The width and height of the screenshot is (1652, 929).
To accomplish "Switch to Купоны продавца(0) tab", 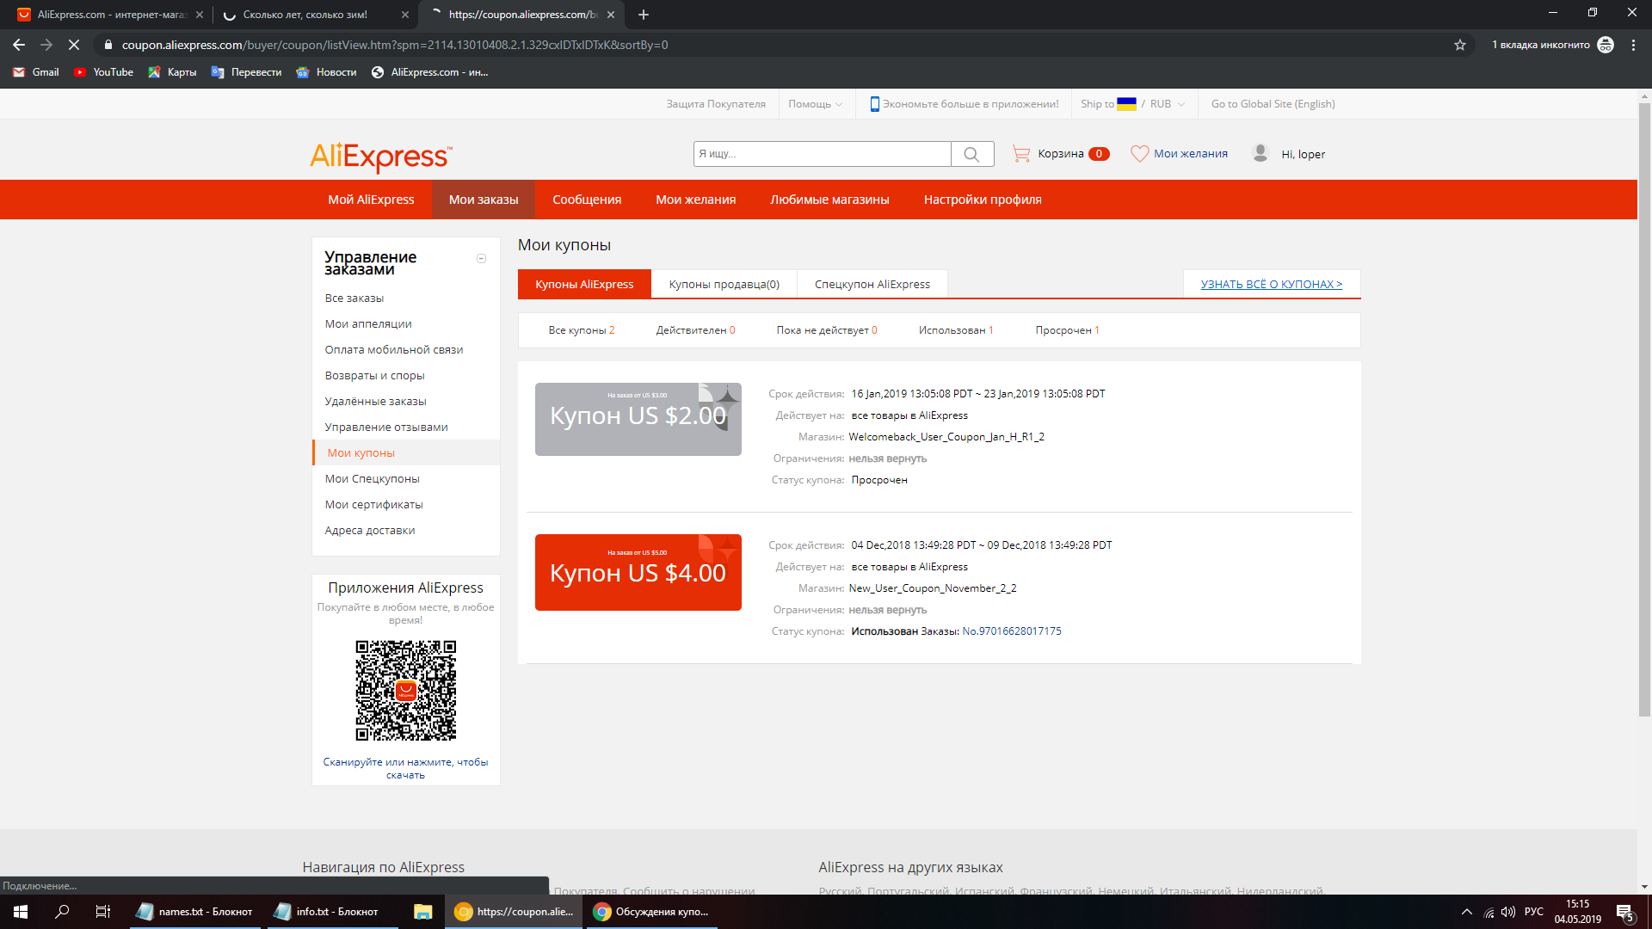I will click(x=724, y=285).
